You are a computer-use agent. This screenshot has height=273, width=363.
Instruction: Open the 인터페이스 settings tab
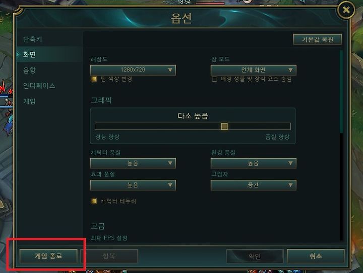39,86
